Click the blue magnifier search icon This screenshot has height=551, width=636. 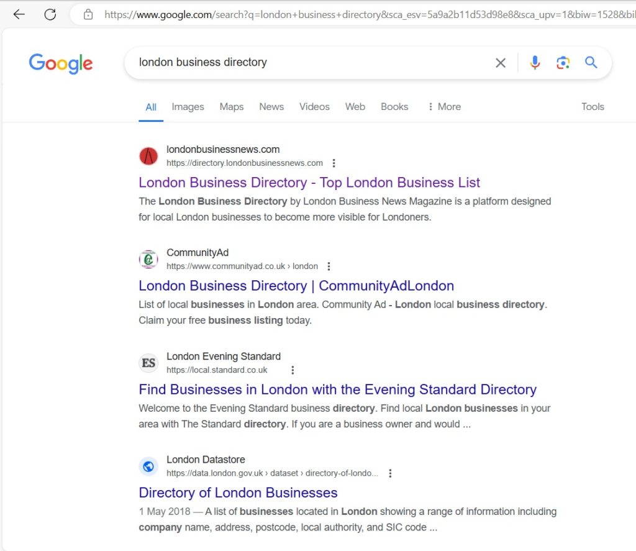click(591, 62)
